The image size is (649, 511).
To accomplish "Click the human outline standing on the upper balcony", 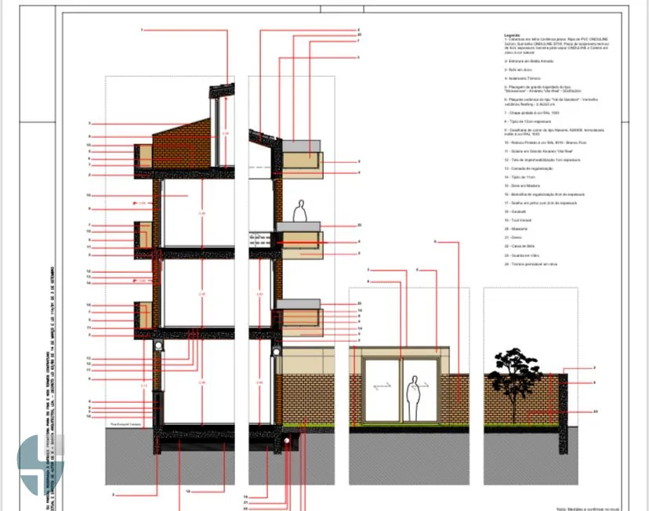I will coord(300,211).
